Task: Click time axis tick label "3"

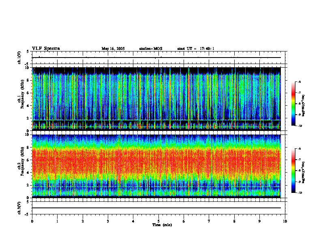Action: 108,221
